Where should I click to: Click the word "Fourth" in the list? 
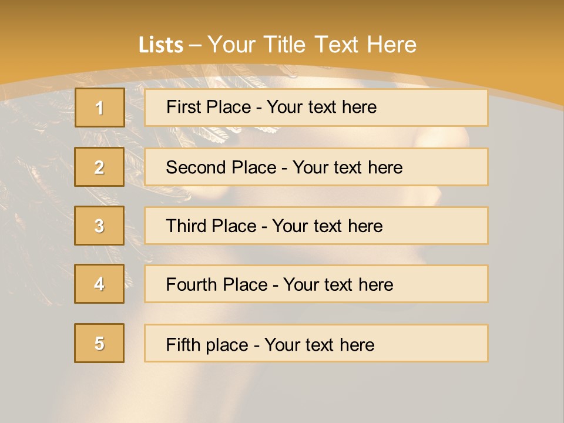193,285
